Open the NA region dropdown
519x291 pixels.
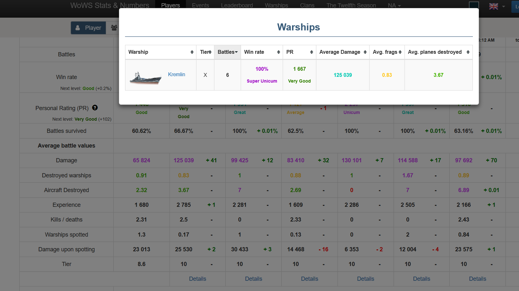pyautogui.click(x=394, y=5)
